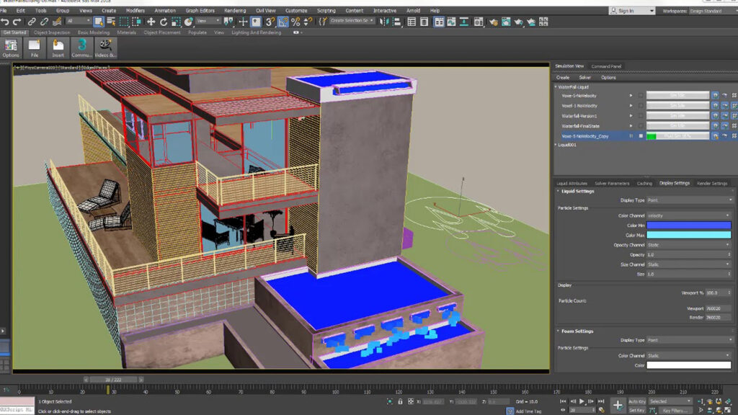The width and height of the screenshot is (738, 415).
Task: Activate the Select Object tool
Action: click(99, 22)
